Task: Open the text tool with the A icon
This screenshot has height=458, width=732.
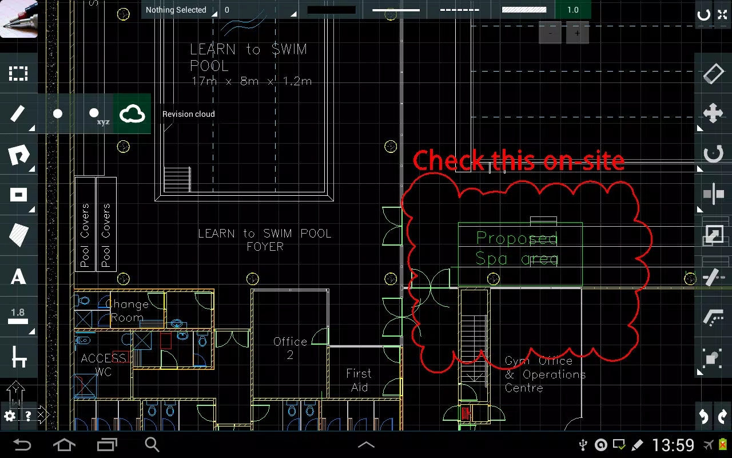Action: click(x=18, y=277)
